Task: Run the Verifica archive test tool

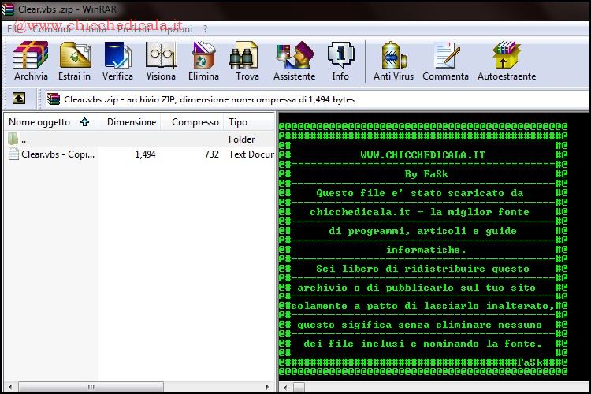Action: pyautogui.click(x=117, y=61)
